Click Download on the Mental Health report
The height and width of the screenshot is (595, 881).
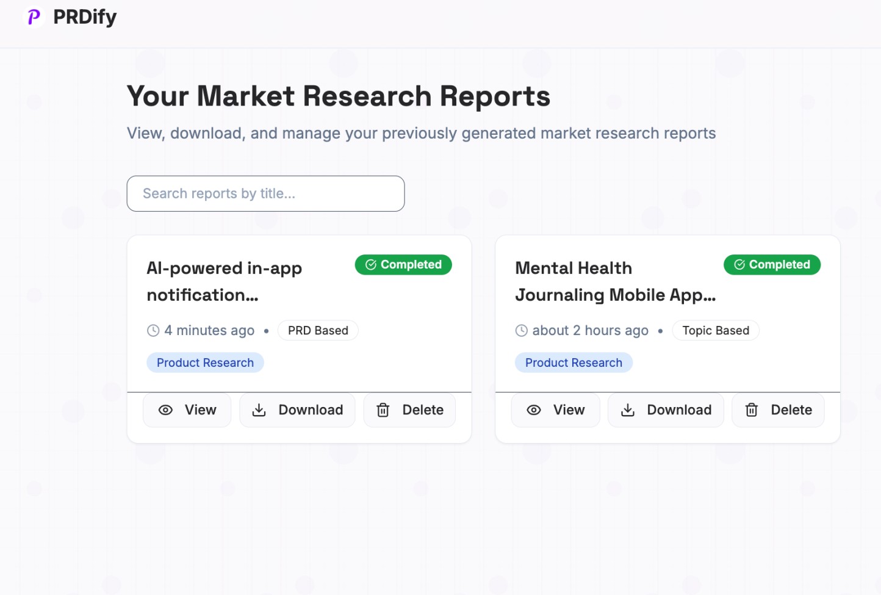[666, 410]
